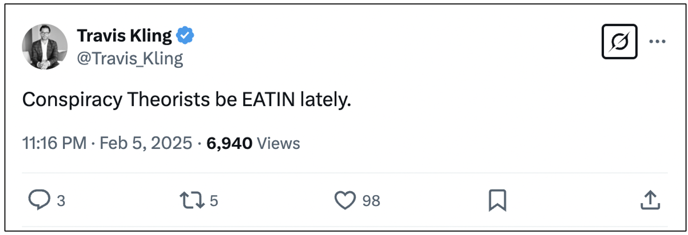
Task: Click the Travis Kling display name
Action: [124, 35]
